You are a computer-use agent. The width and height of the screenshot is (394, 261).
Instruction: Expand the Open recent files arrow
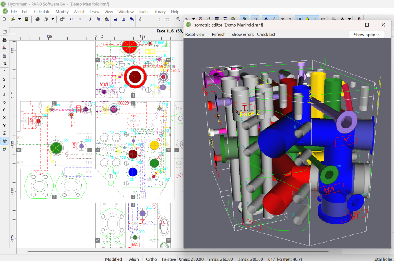click(x=19, y=19)
